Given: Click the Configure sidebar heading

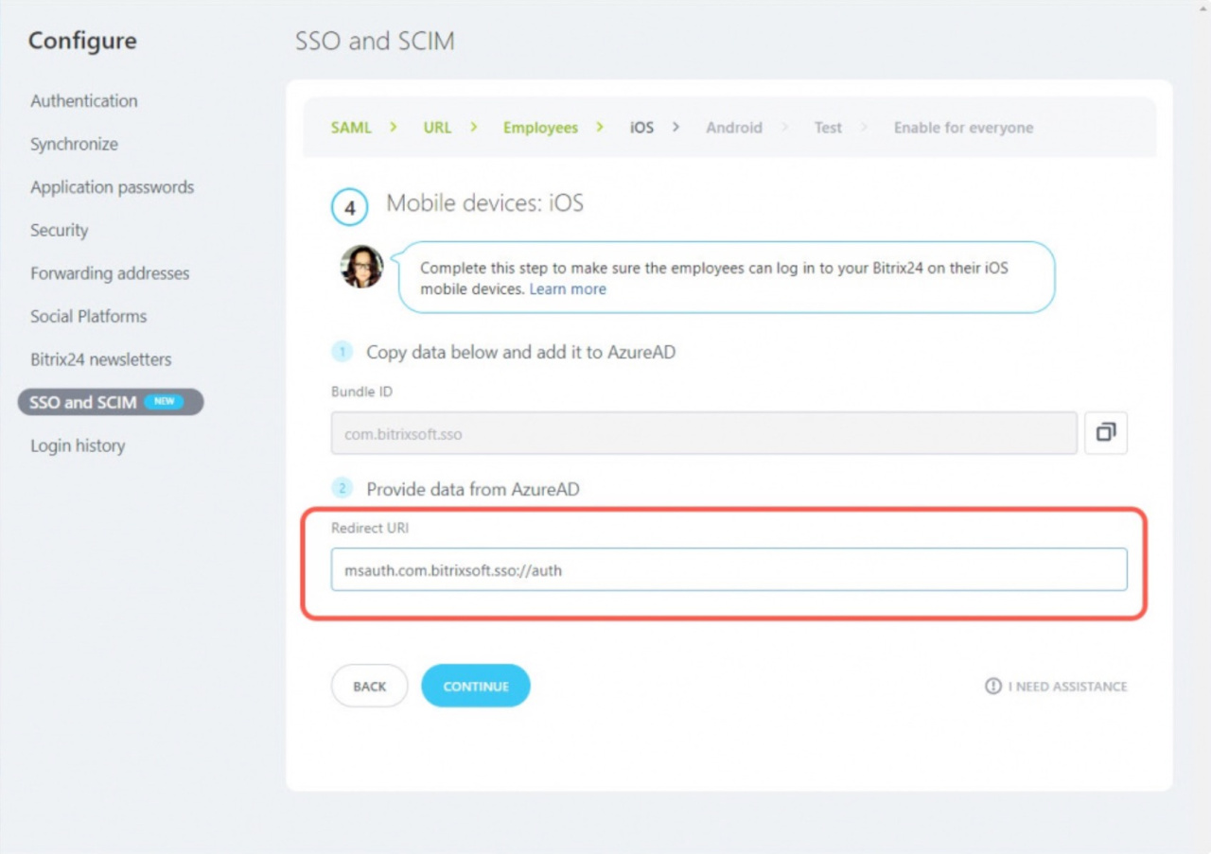Looking at the screenshot, I should [82, 41].
